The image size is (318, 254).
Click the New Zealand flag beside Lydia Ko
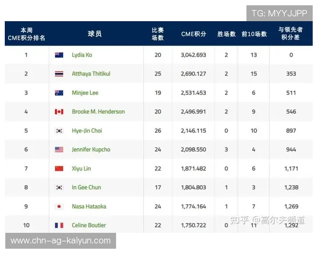[x=59, y=55]
